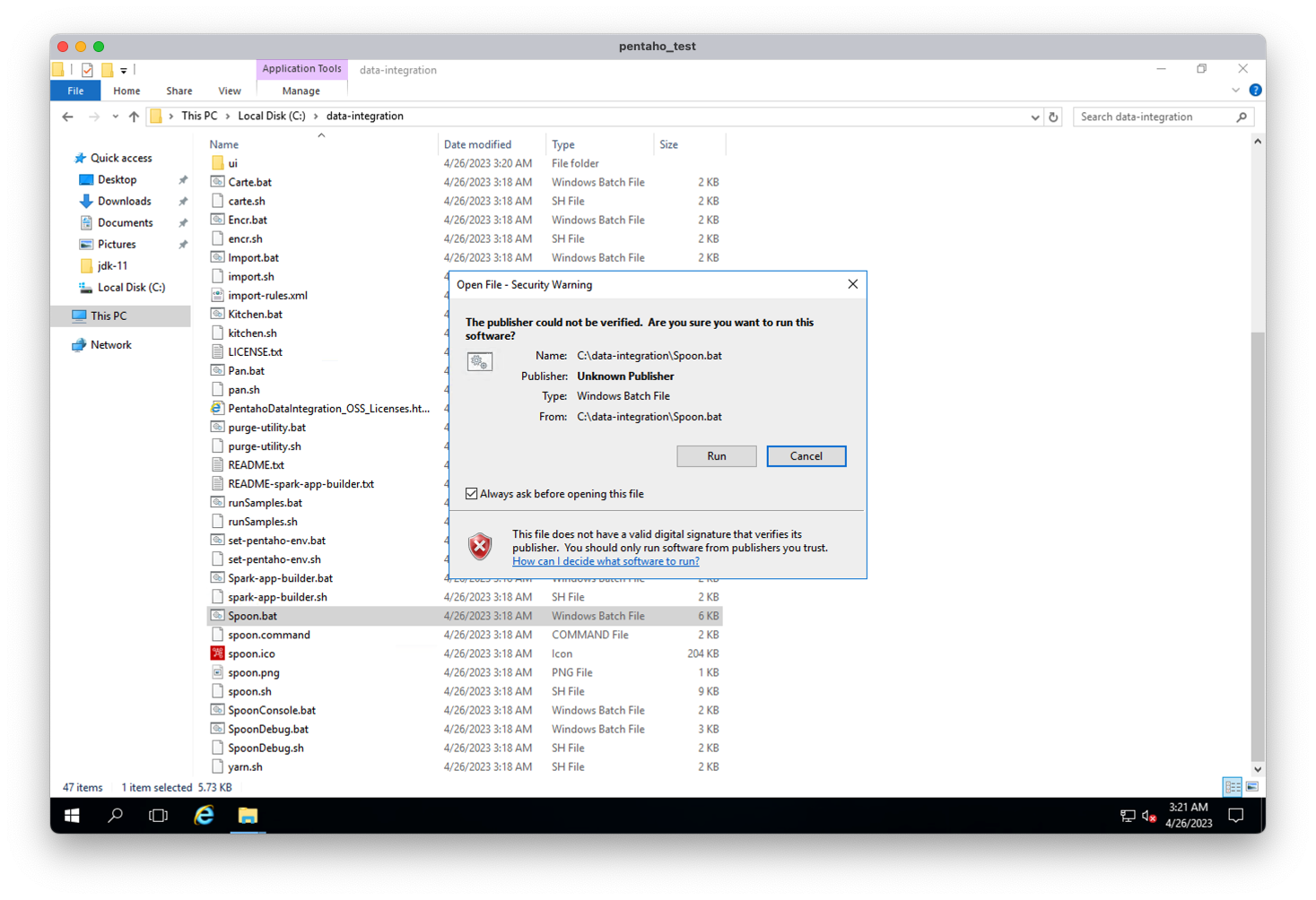The width and height of the screenshot is (1316, 900).
Task: Click Cancel in the Security Warning dialog
Action: coord(806,456)
